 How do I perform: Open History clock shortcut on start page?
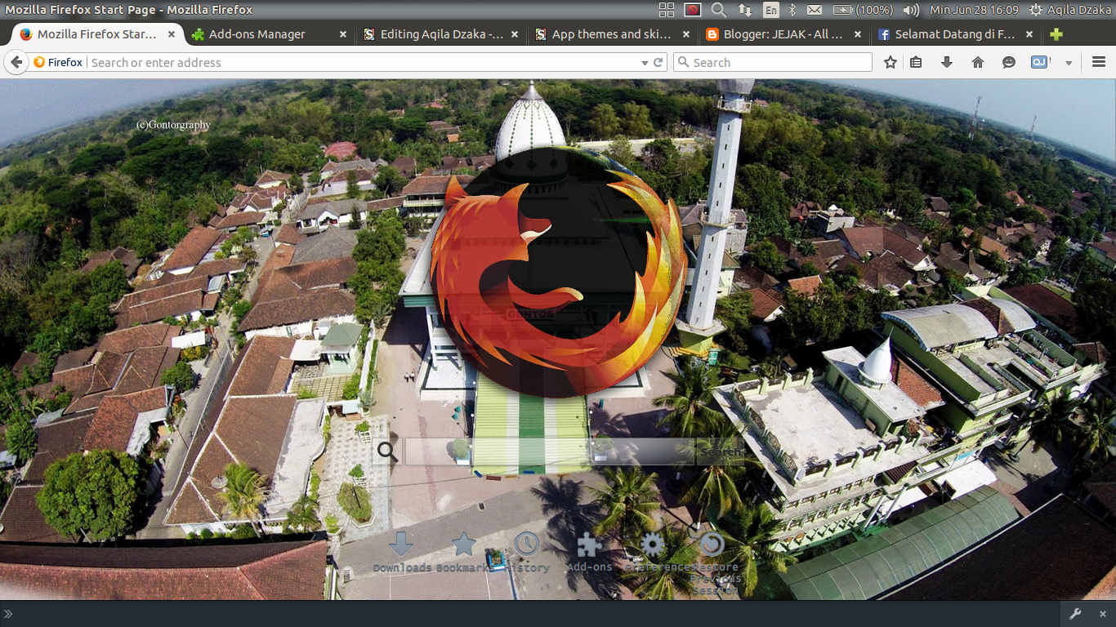[x=527, y=553]
